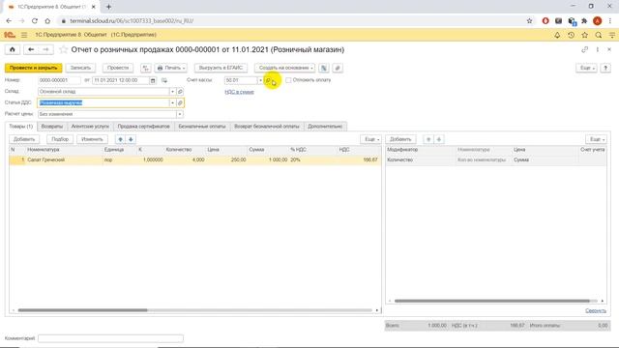Screen dimensions: 619x348
Task: Navigate back with left arrow button
Action: coord(31,49)
